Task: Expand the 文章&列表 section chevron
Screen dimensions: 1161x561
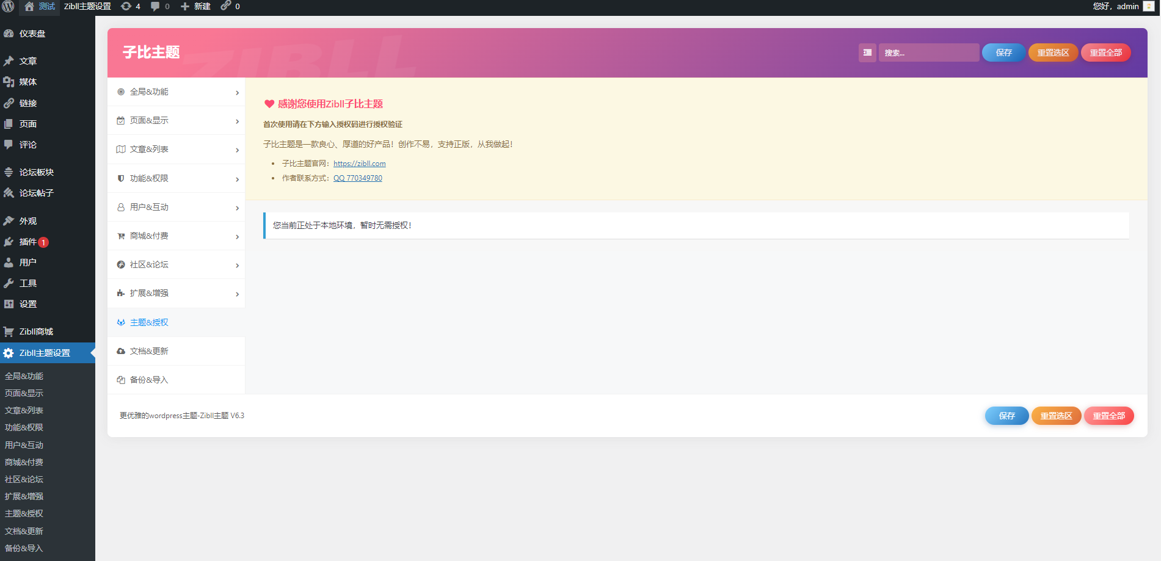Action: tap(238, 150)
